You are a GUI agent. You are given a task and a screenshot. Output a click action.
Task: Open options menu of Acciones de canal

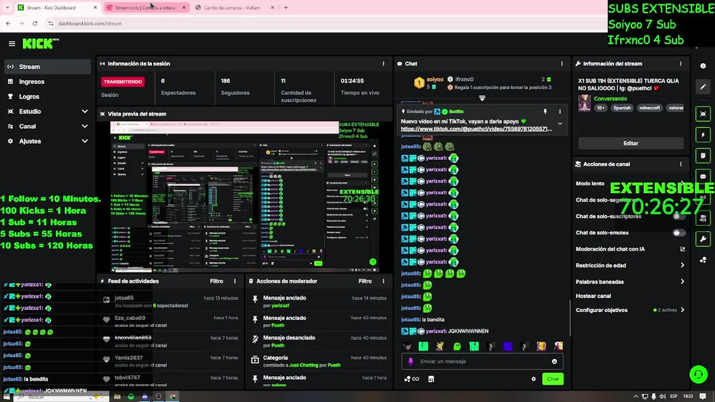680,164
